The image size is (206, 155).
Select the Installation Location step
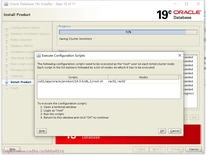pos(23,52)
